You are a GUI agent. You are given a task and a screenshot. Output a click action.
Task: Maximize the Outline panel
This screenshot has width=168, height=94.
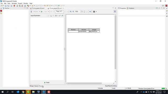(x=27, y=8)
